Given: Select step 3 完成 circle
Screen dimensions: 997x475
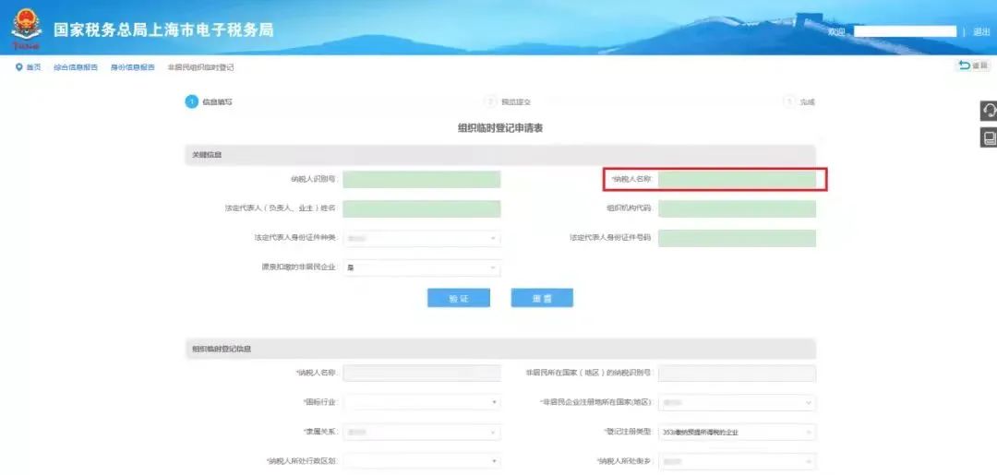Looking at the screenshot, I should 789,101.
